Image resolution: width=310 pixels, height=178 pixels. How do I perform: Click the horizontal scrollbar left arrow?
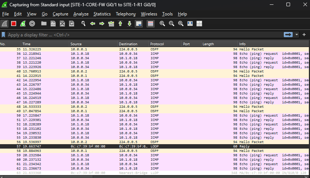[x=1, y=177]
